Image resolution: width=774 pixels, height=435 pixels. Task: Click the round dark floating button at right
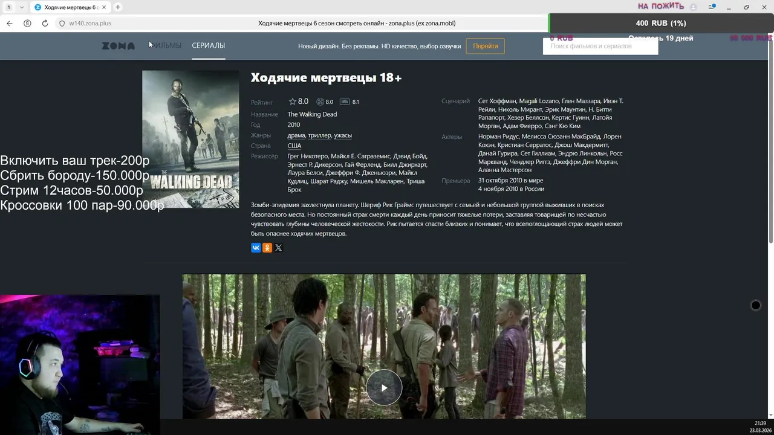[755, 305]
